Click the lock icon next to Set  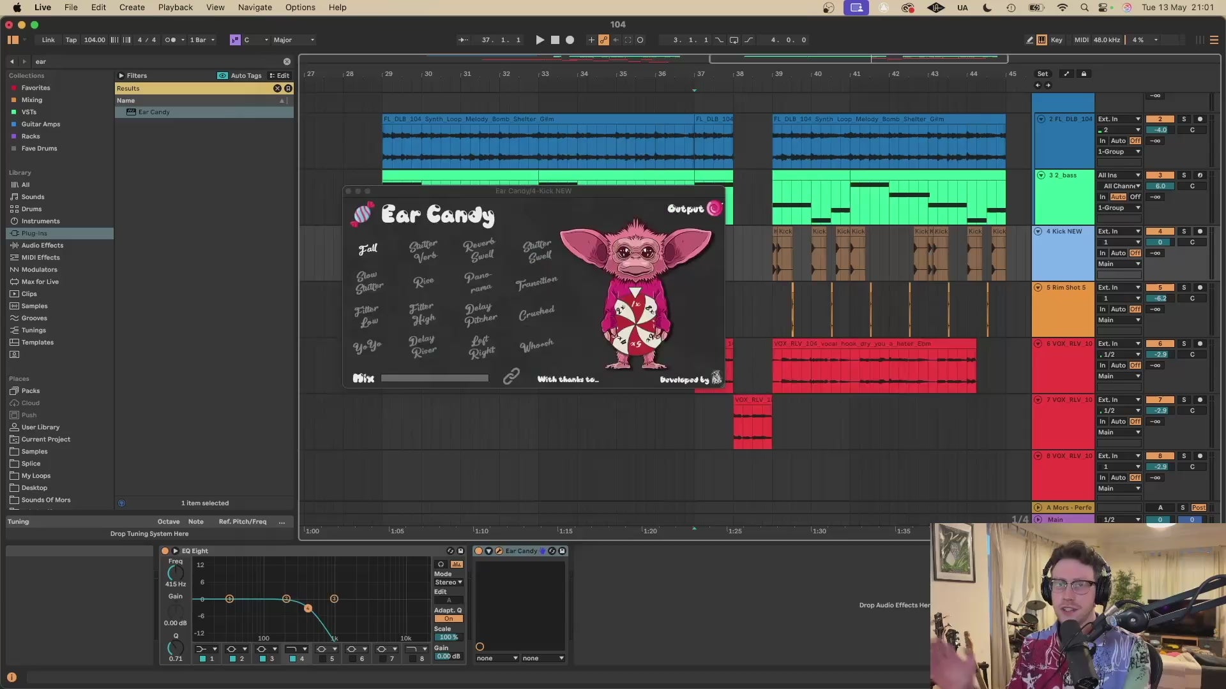pos(1084,74)
